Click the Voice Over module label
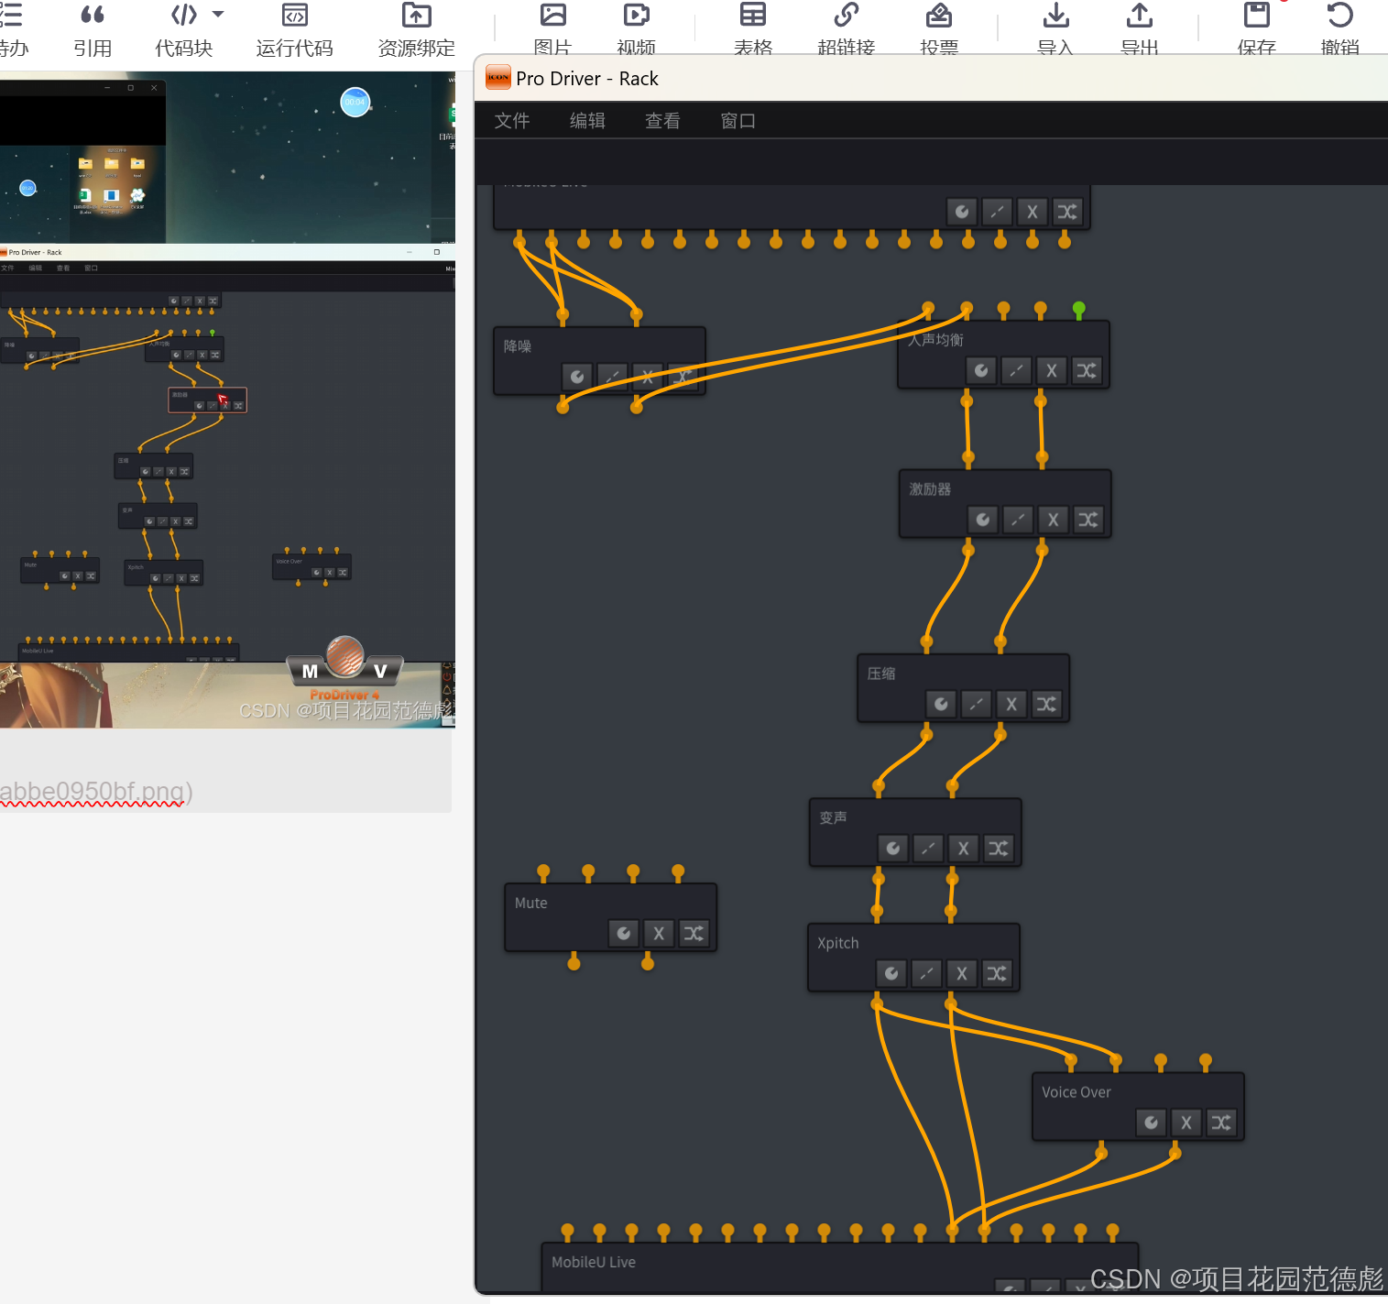Image resolution: width=1388 pixels, height=1304 pixels. 1076,1092
